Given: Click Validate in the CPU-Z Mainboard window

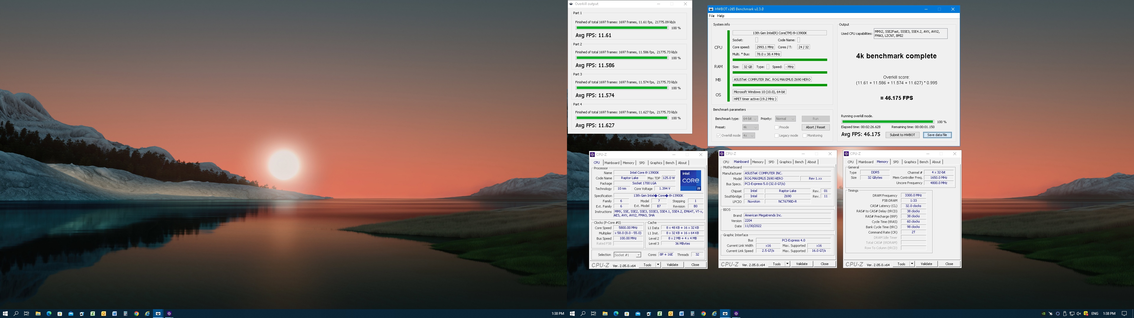Looking at the screenshot, I should [x=802, y=264].
